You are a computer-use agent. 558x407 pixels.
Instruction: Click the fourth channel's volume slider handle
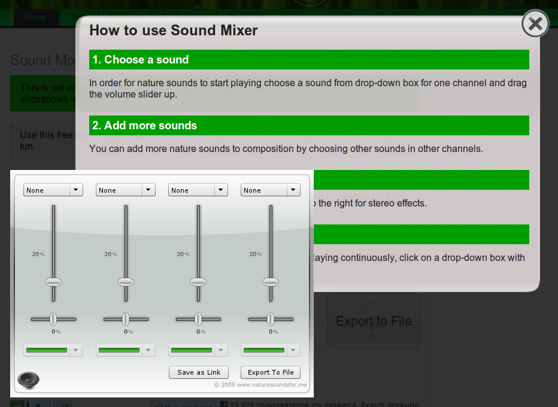pyautogui.click(x=271, y=281)
